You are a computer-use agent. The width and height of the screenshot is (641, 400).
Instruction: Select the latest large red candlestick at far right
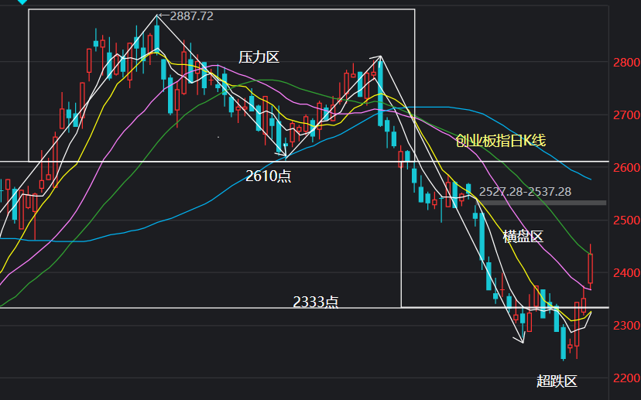(x=591, y=268)
